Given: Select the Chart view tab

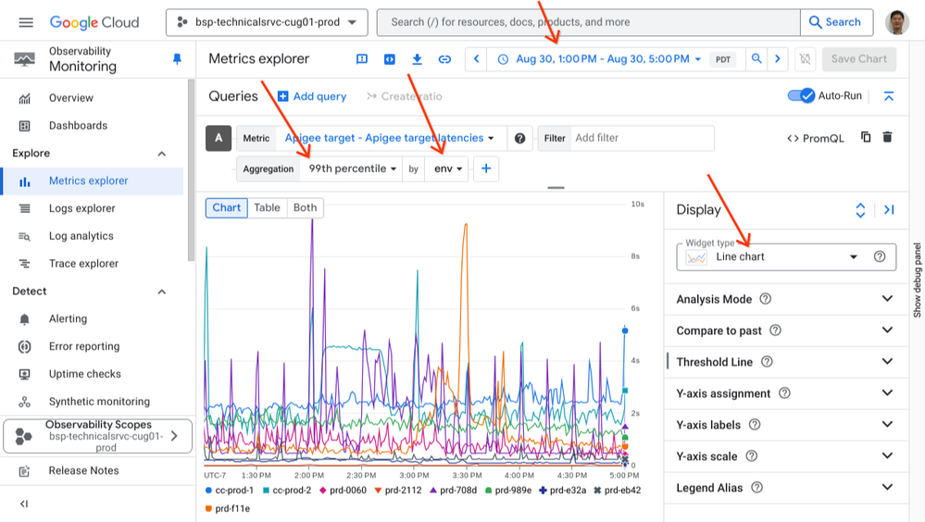Looking at the screenshot, I should click(x=227, y=207).
